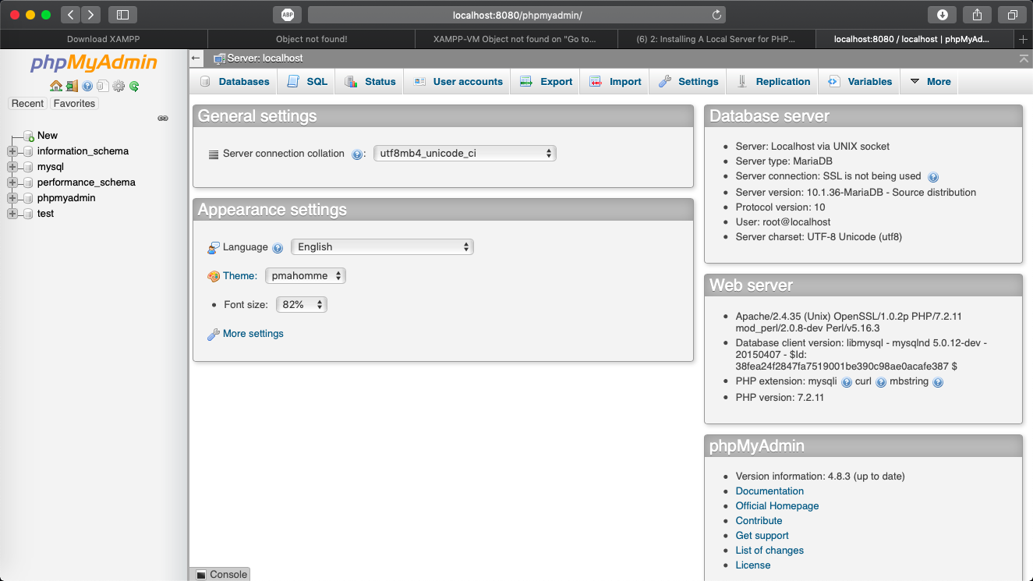Expand the phpmyadmin database node
The height and width of the screenshot is (581, 1033).
[x=12, y=198]
